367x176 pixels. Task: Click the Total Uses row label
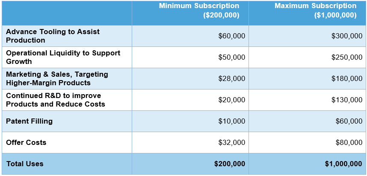(25, 164)
